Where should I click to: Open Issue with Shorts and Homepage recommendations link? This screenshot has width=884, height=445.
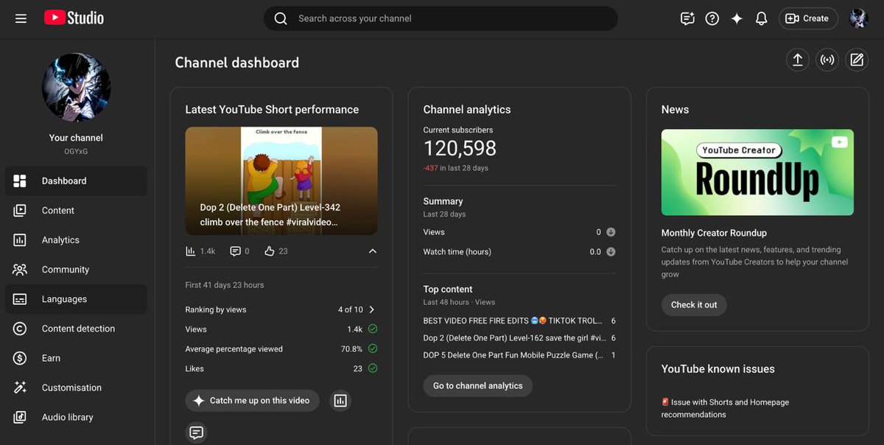[x=725, y=408]
